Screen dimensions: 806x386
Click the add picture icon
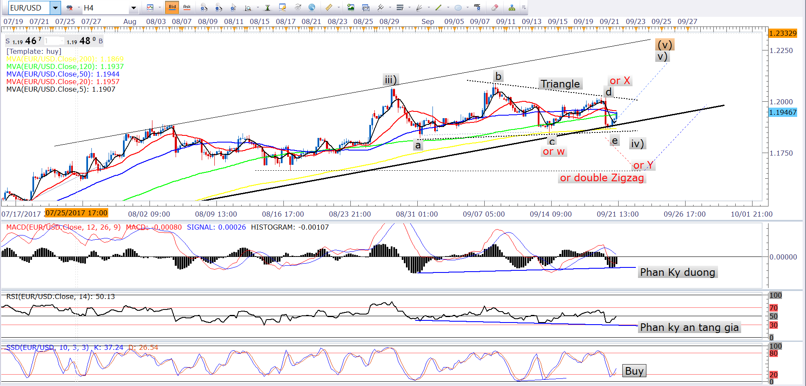(350, 8)
